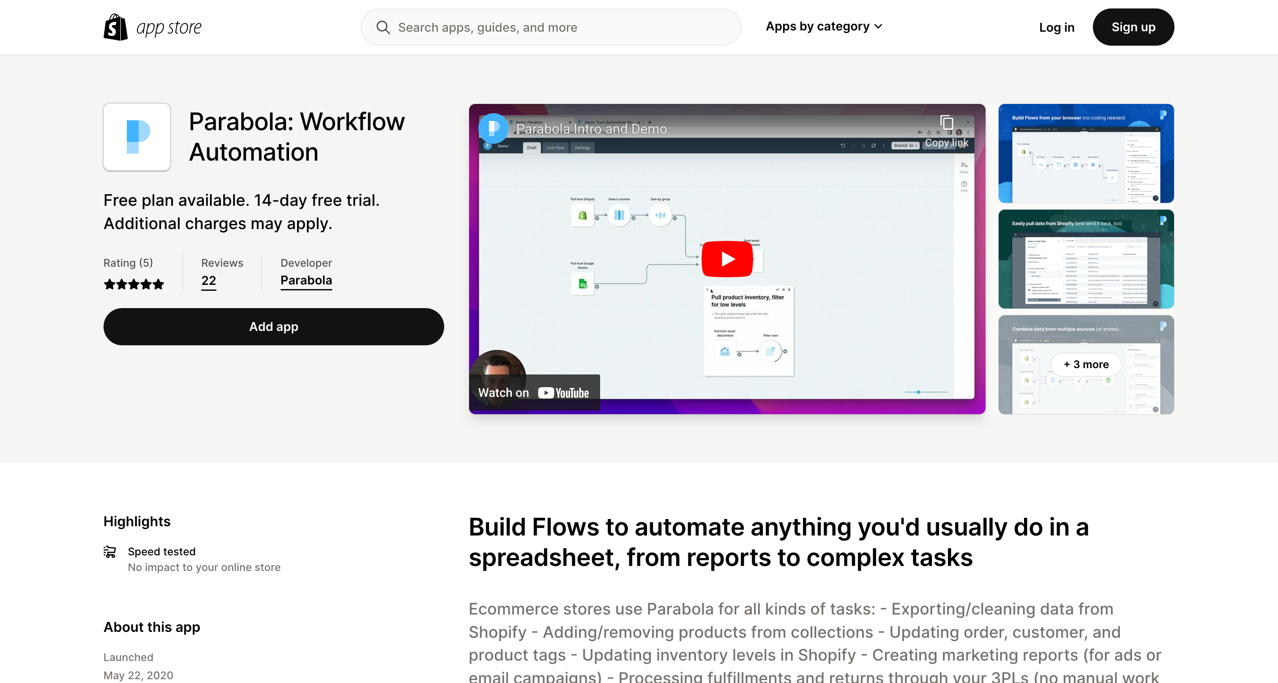Focus the Search apps input field
The image size is (1278, 683).
pos(551,27)
